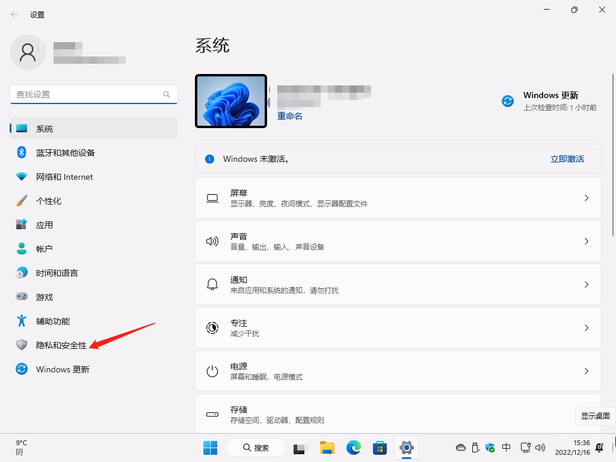The height and width of the screenshot is (462, 616).
Task: Open 辅助功能 settings
Action: coord(54,321)
